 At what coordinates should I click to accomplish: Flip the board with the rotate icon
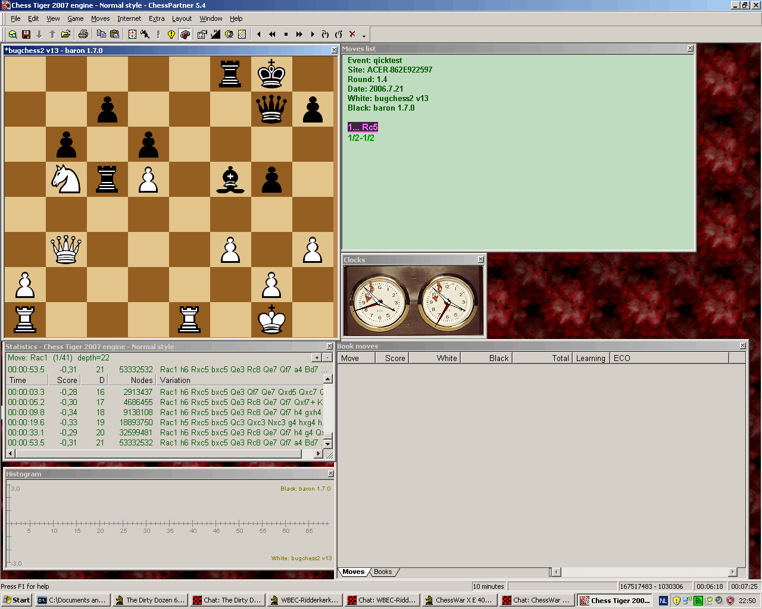click(x=132, y=34)
